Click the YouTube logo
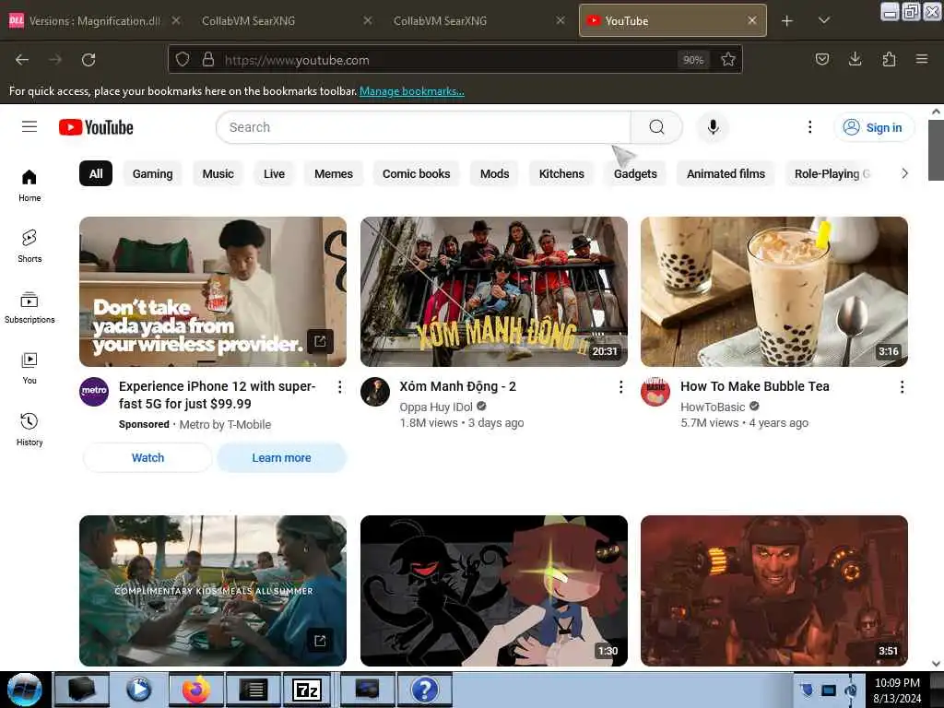The width and height of the screenshot is (944, 708). 96,127
